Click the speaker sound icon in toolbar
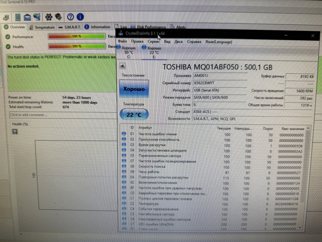 click(58, 17)
